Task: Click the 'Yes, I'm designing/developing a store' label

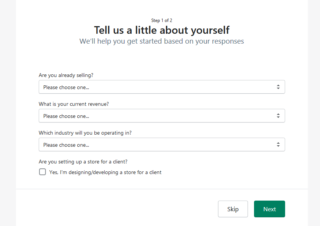Action: point(105,172)
